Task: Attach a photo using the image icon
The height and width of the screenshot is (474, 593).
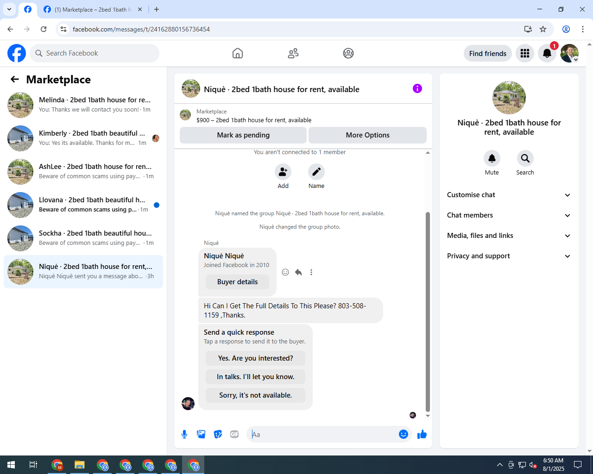Action: click(x=201, y=434)
